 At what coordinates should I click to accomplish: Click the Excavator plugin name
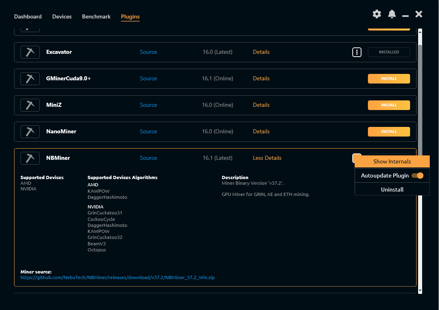(59, 52)
